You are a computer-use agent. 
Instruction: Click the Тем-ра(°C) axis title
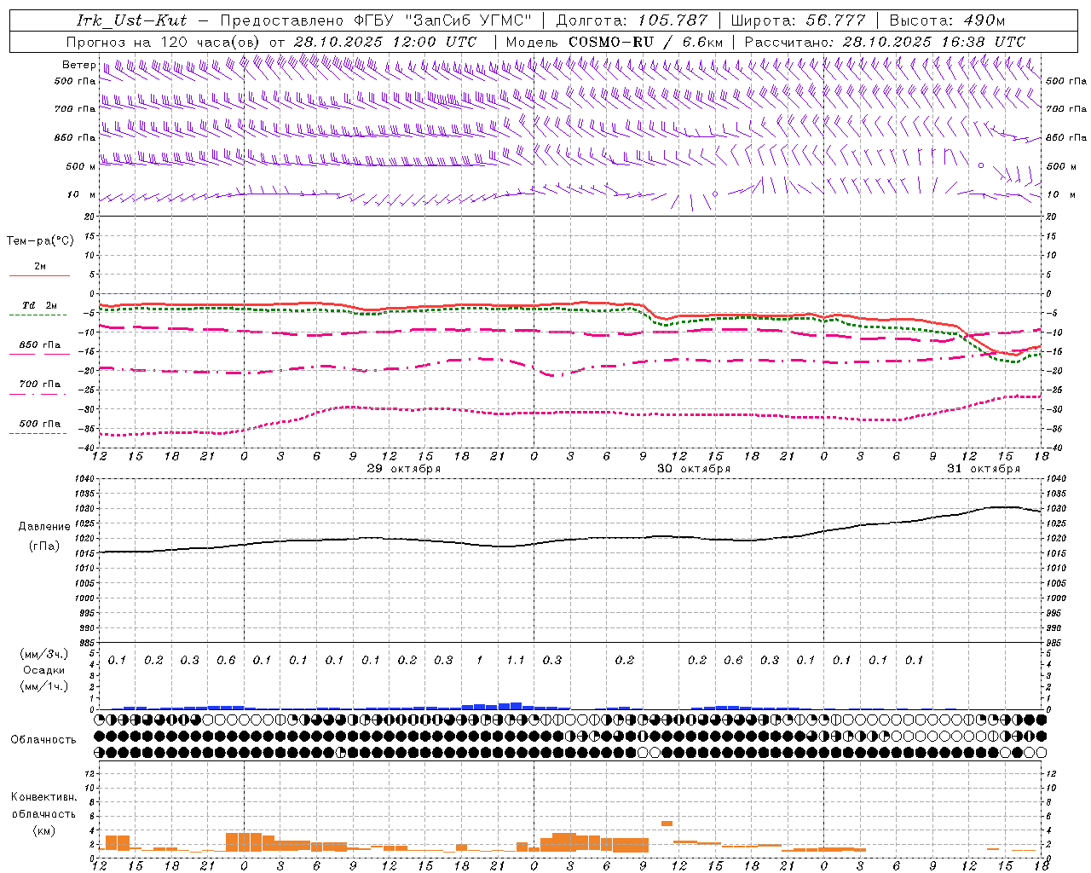pos(40,241)
